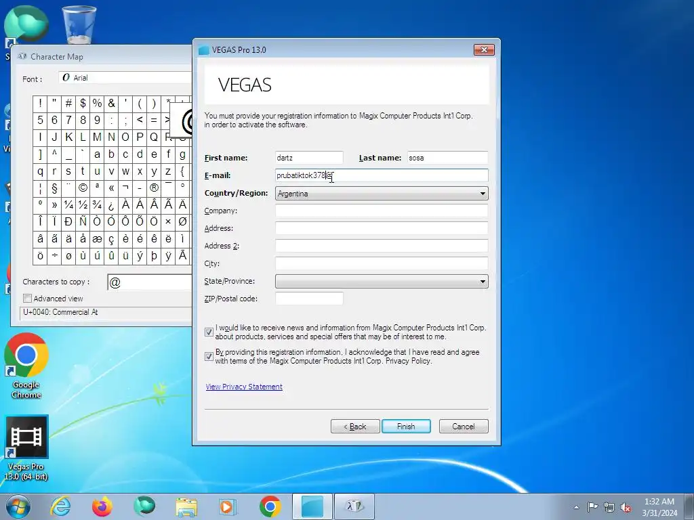Open the clock showing 1:32 AM
This screenshot has height=520, width=694.
659,502
